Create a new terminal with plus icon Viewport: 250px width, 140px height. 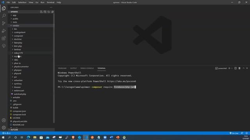[x=229, y=68]
